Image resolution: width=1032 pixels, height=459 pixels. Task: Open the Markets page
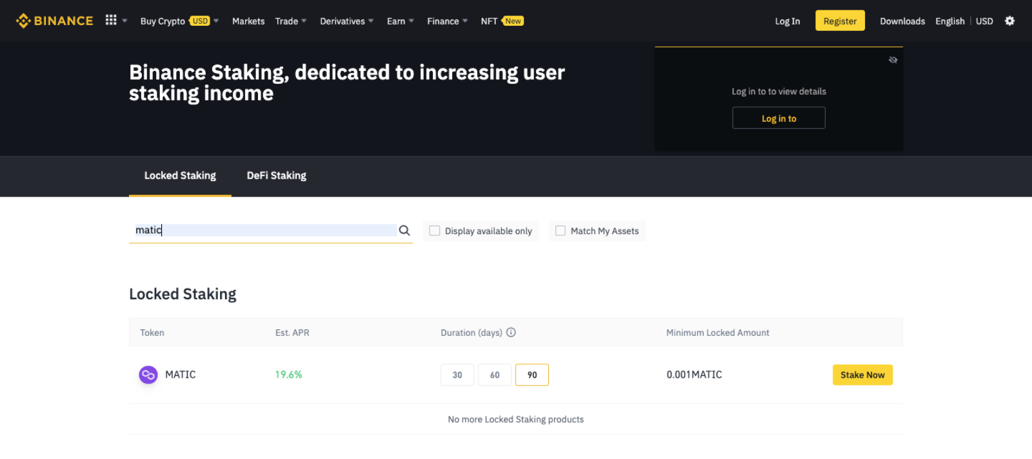tap(248, 21)
